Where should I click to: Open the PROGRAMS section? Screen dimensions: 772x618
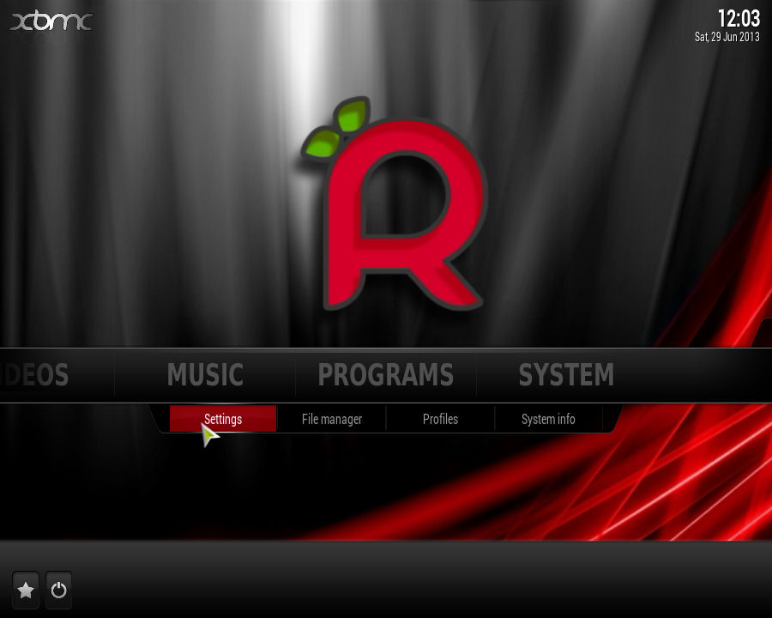(385, 375)
